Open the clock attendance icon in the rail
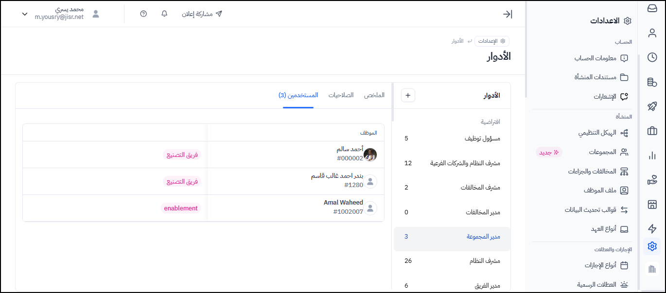 (x=652, y=57)
